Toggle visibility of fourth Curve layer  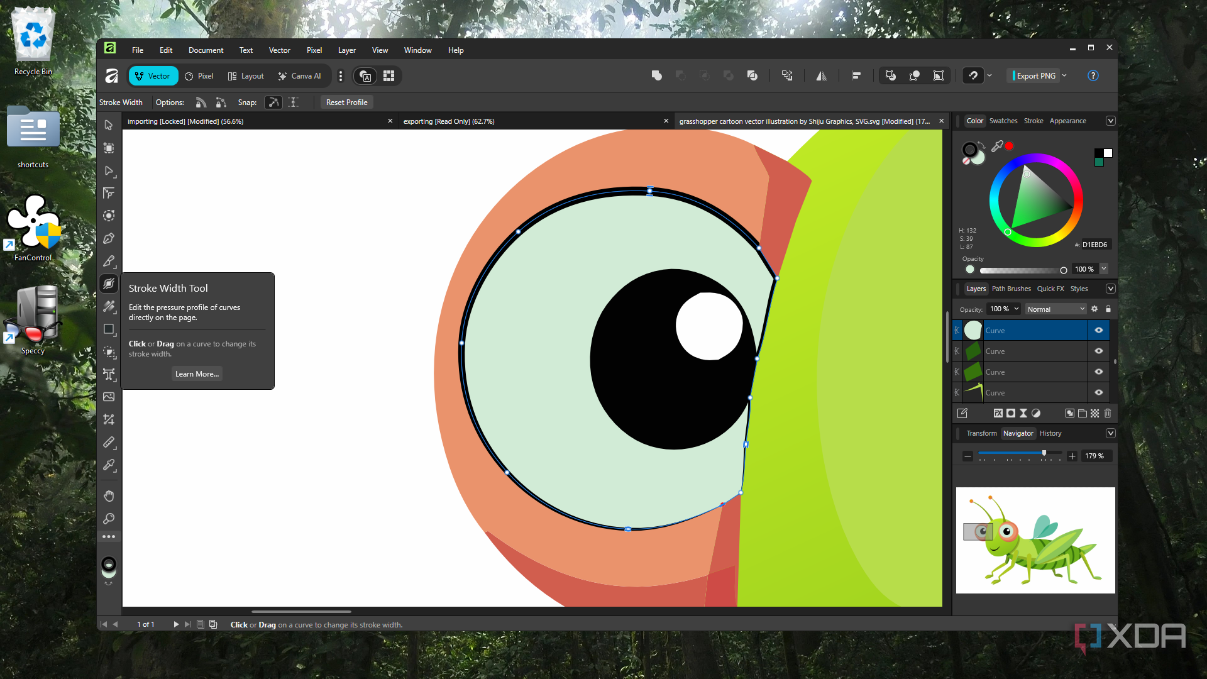click(1099, 392)
